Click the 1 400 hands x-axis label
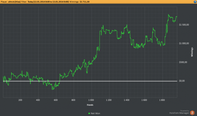Viewport: 197px width, 116px height. (127, 100)
